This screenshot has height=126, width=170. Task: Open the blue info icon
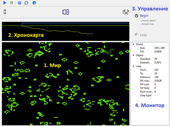pyautogui.click(x=34, y=3)
